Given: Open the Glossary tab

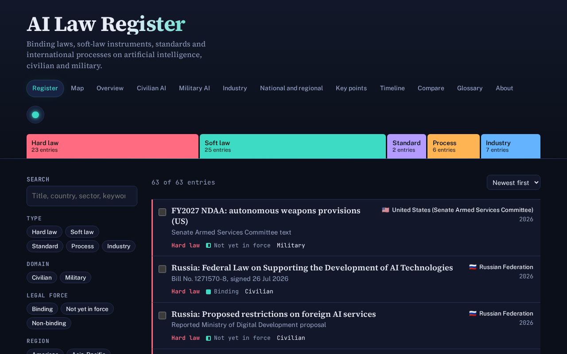Looking at the screenshot, I should click(x=470, y=88).
